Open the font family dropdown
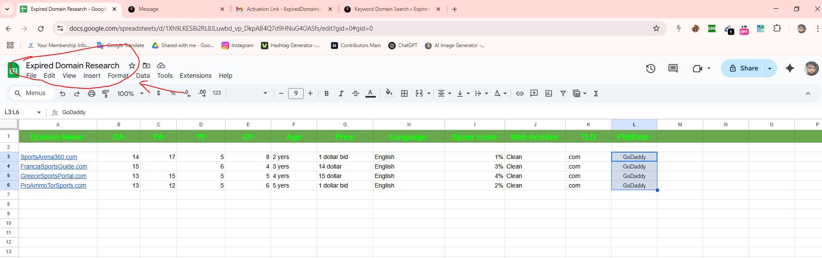 pyautogui.click(x=249, y=93)
